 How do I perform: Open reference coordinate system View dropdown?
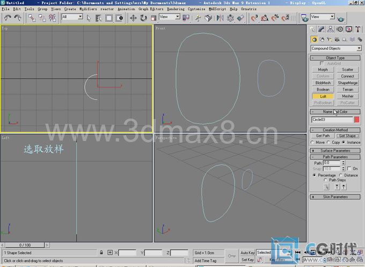click(x=170, y=17)
